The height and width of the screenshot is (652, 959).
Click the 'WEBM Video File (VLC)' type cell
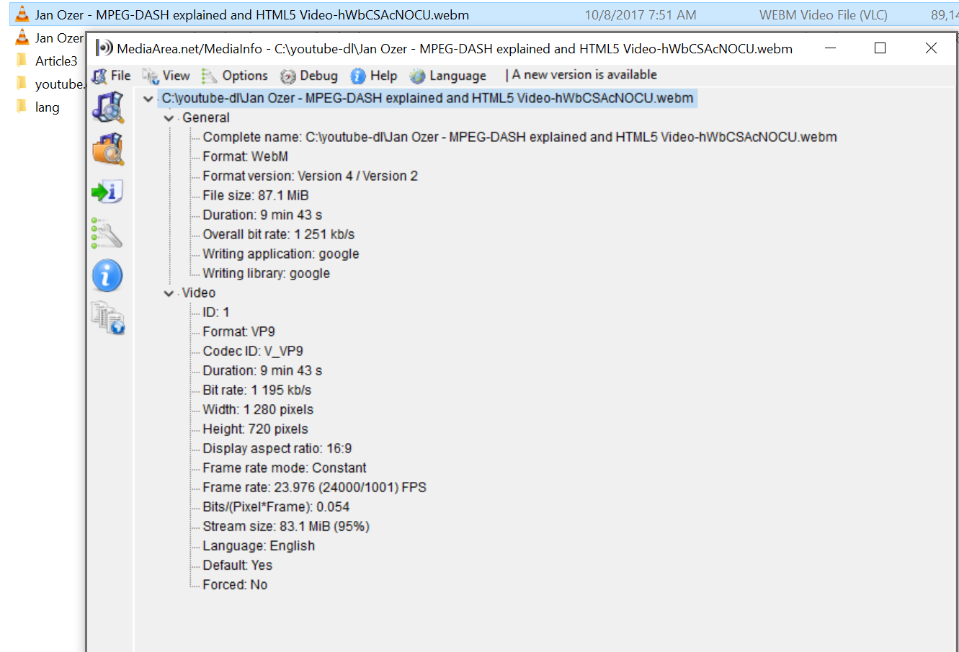[824, 14]
